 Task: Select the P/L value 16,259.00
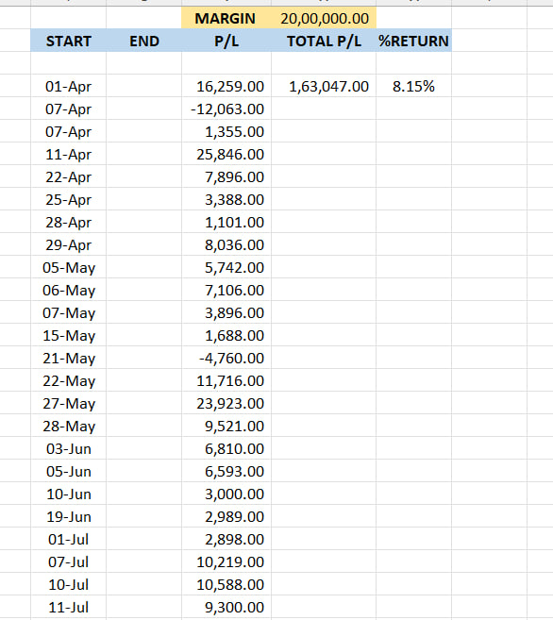[x=226, y=86]
